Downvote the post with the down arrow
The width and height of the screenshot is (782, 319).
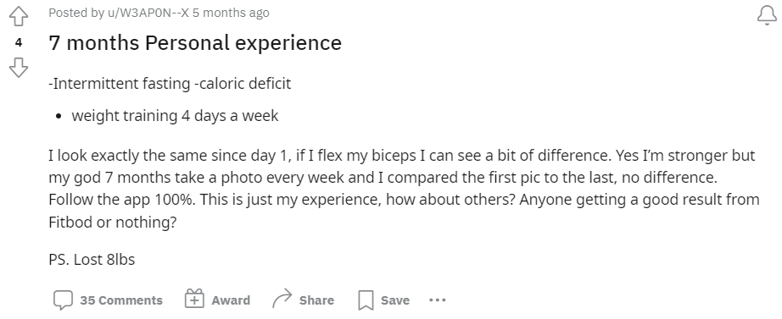pos(19,67)
